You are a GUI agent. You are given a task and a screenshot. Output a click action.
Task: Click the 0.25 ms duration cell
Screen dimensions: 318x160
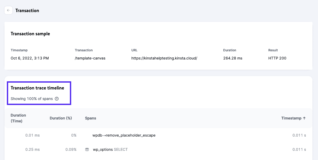point(32,149)
